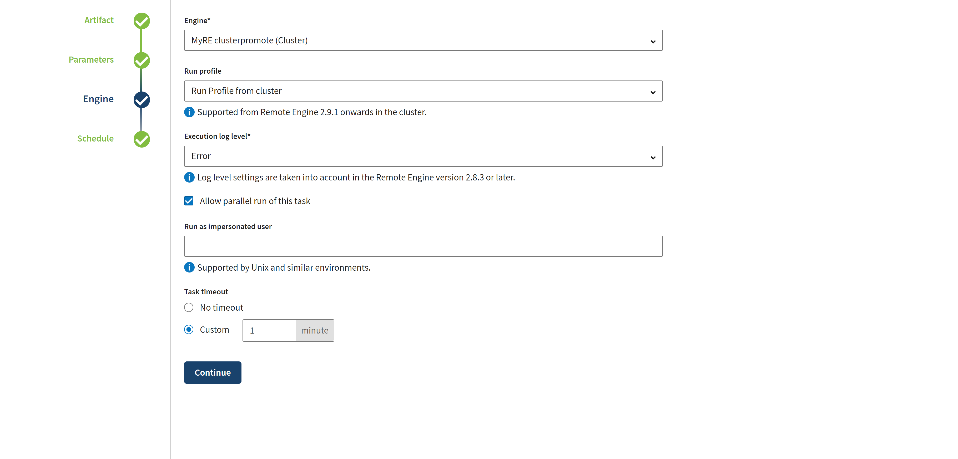
Task: Click info icon beside Remote Engine 2.9.1 note
Action: coord(189,112)
